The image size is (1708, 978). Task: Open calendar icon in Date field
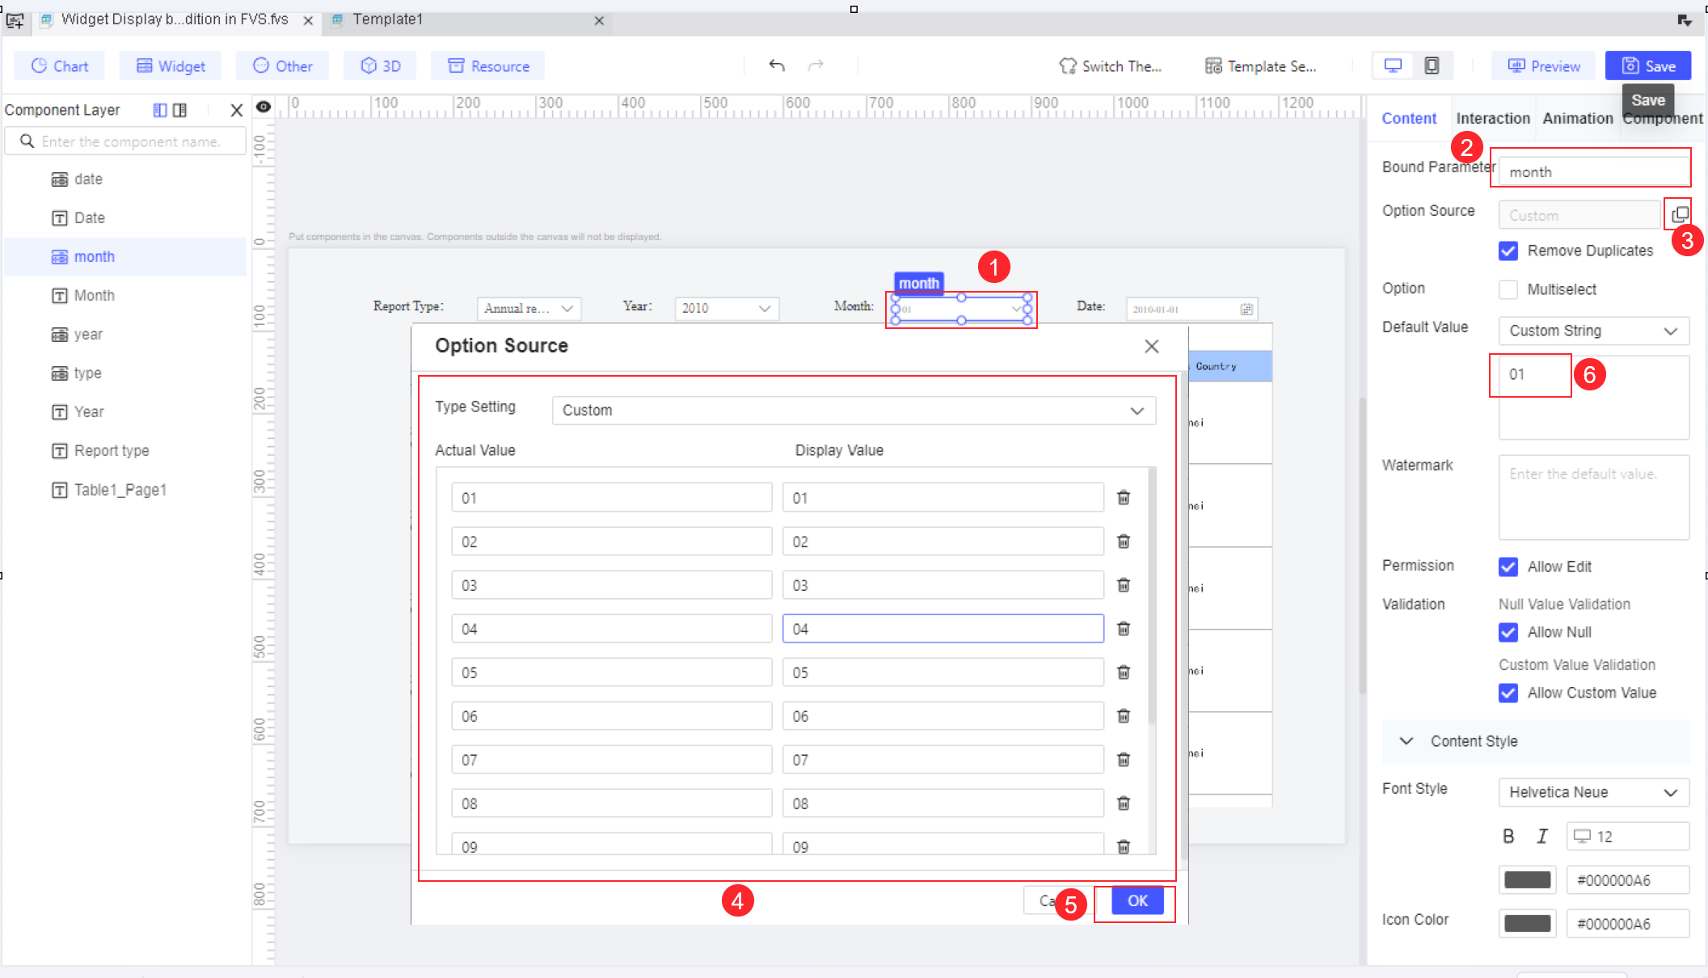1246,309
